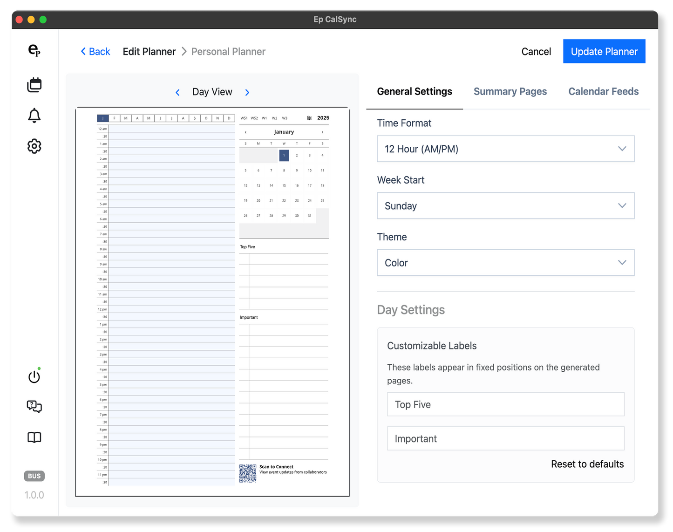
Task: Click the sync status power icon
Action: [34, 376]
